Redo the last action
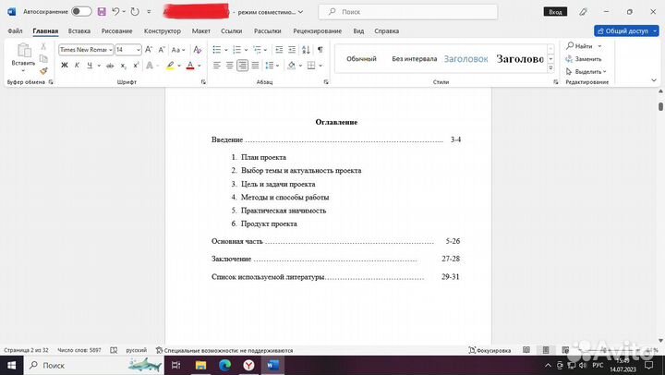 pyautogui.click(x=135, y=12)
